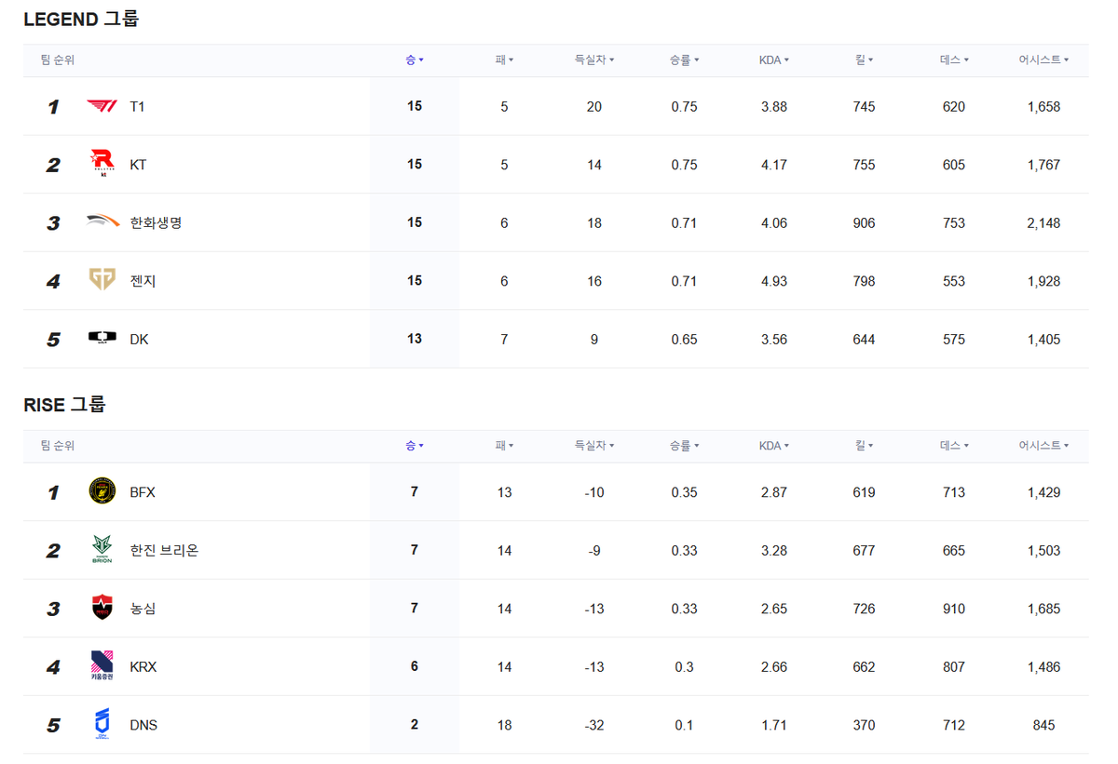The width and height of the screenshot is (1118, 764).
Task: Sort RISE group by KDA column
Action: tap(774, 446)
